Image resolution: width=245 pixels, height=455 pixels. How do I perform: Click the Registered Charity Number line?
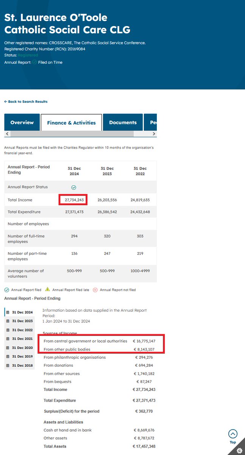pyautogui.click(x=45, y=49)
